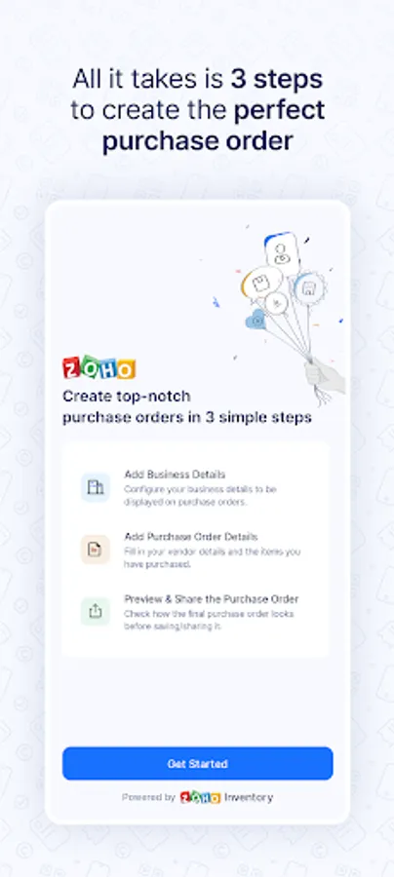Click the hand holding balloon strings
Screen dimensions: 394x877
click(324, 376)
